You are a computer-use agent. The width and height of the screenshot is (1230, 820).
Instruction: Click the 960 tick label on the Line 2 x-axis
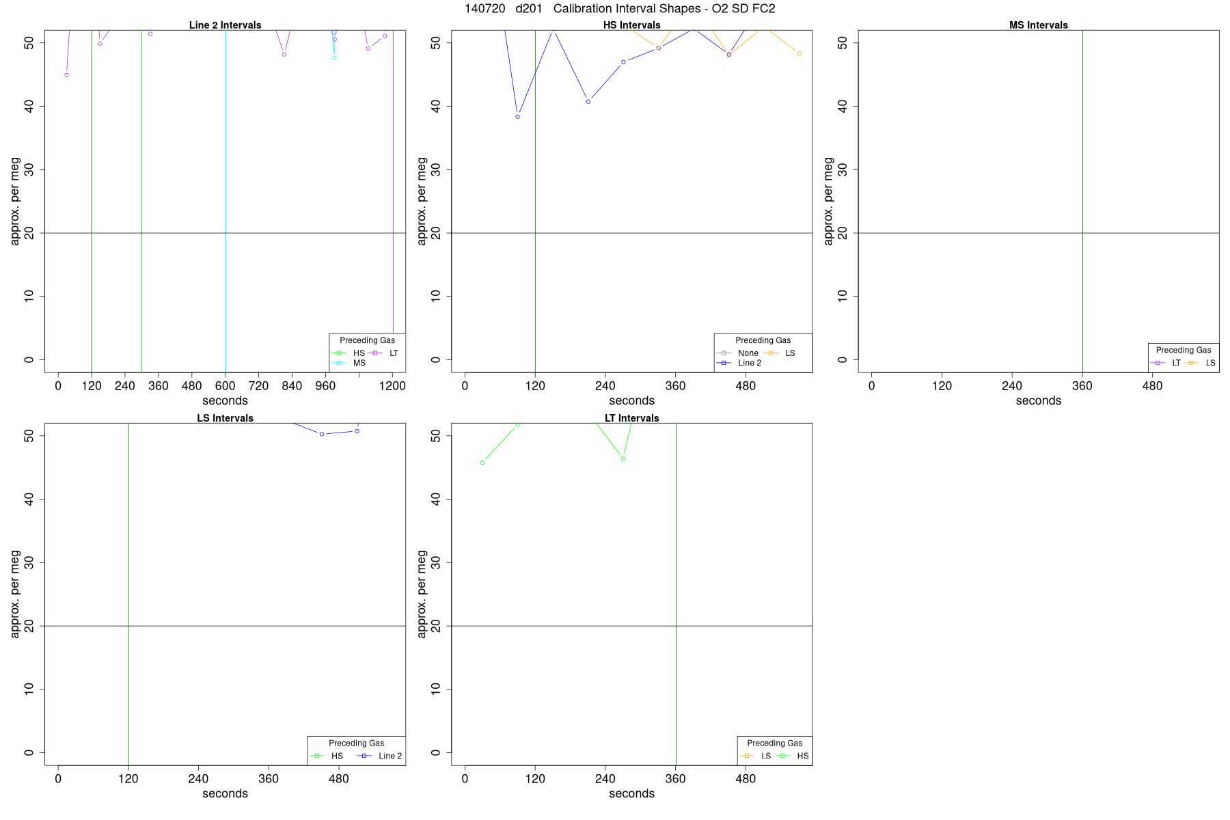(325, 386)
